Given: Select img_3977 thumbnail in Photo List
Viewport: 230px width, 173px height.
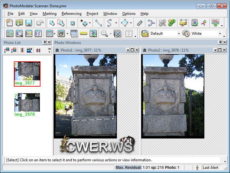Looking at the screenshot, I should pos(27,74).
